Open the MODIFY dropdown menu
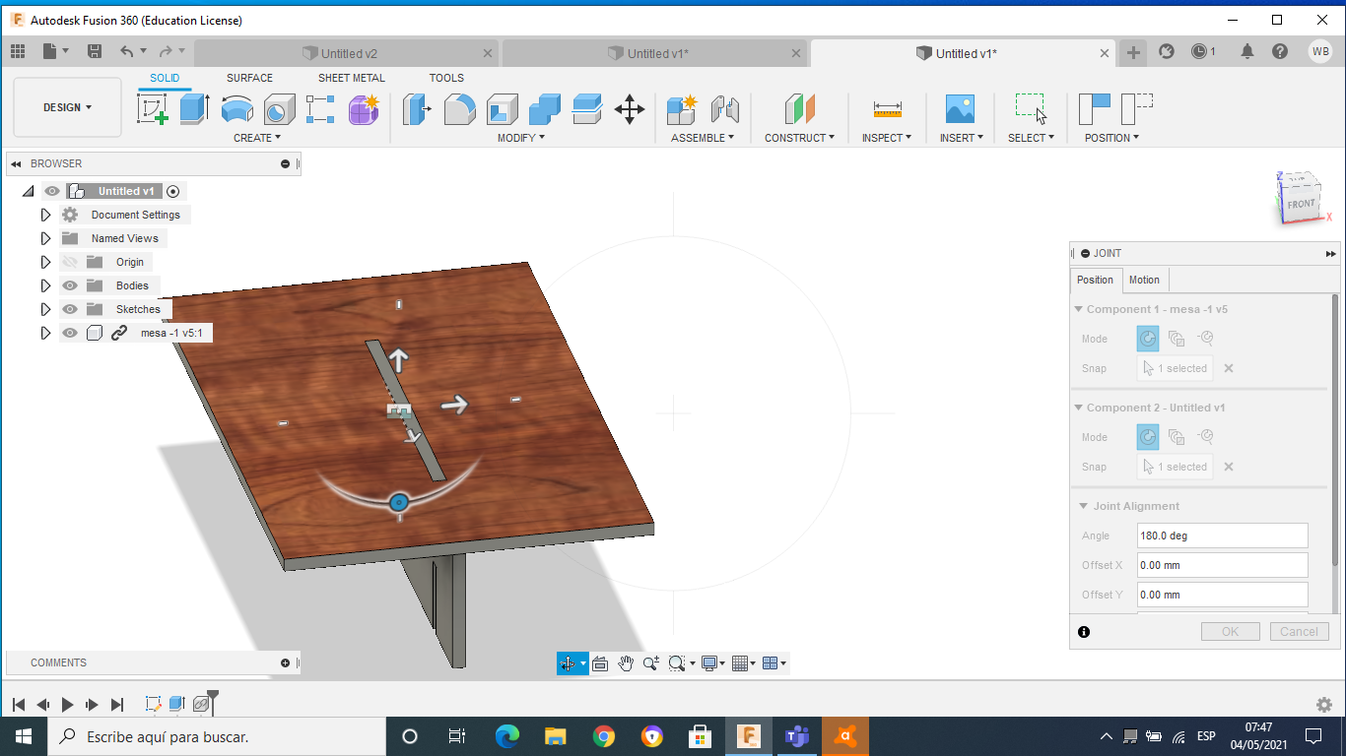The width and height of the screenshot is (1346, 756). coord(521,138)
